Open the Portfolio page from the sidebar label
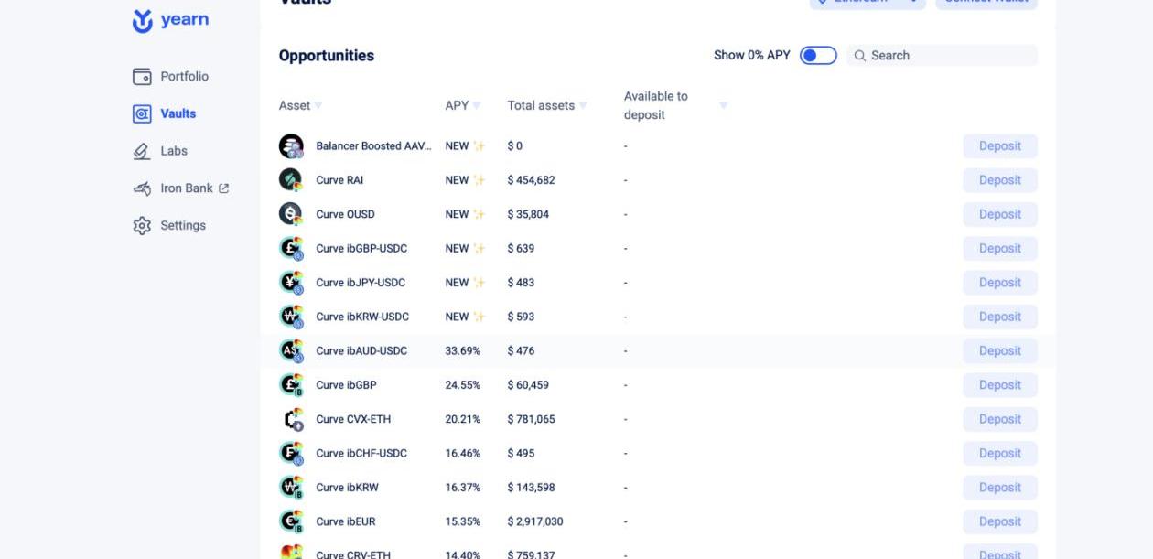 184,77
